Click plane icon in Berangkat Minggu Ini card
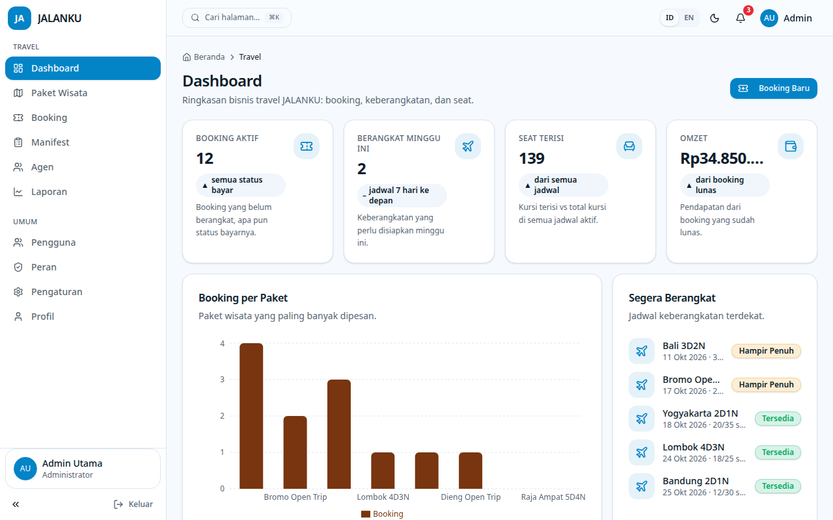Screen dimensions: 833x520 (468, 146)
